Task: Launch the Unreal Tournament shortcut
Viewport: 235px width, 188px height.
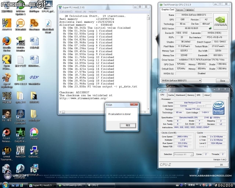Action: pyautogui.click(x=7, y=153)
